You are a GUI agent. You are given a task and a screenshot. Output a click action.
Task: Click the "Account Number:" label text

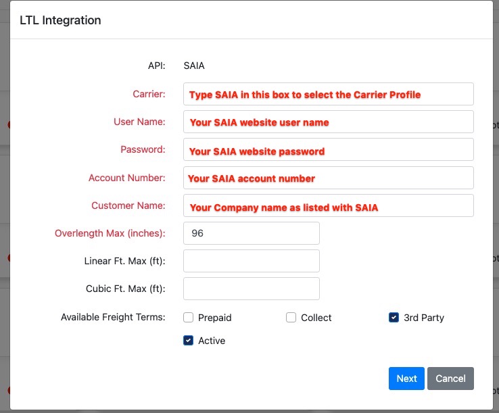[x=126, y=178]
